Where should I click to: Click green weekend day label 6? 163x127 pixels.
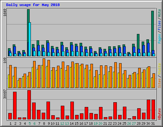coord(34,124)
